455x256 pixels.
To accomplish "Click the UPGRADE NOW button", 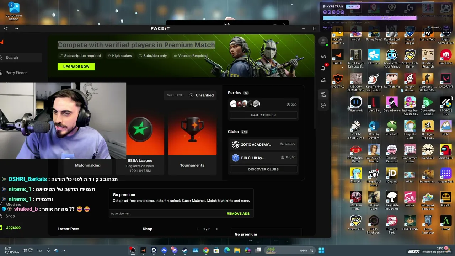I will click(76, 66).
